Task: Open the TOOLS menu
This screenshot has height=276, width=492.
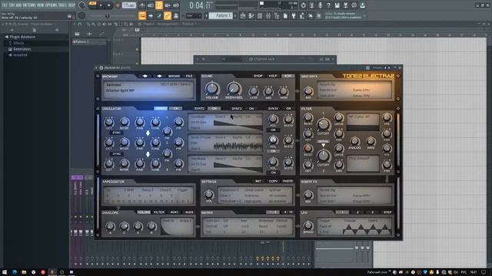Action: click(x=63, y=5)
